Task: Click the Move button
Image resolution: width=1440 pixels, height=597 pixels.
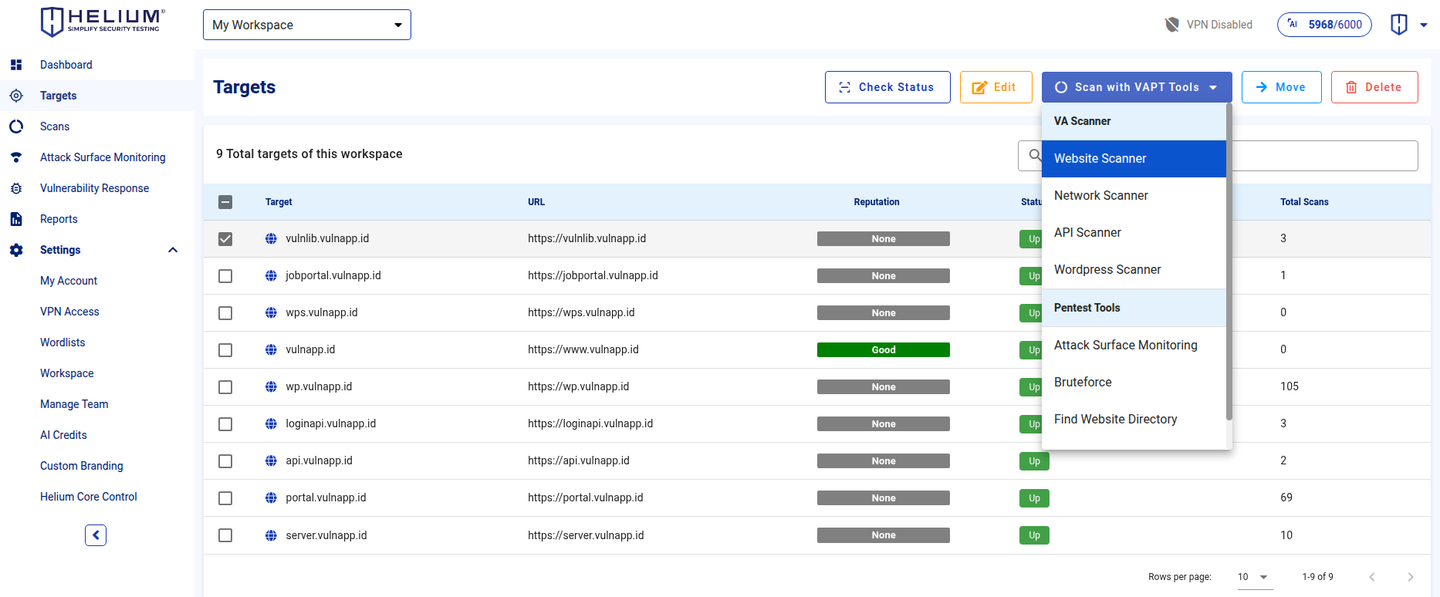Action: click(1281, 87)
